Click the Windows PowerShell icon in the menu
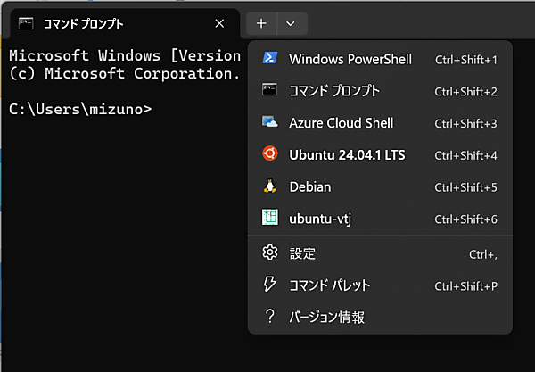535x372 pixels. click(x=269, y=59)
